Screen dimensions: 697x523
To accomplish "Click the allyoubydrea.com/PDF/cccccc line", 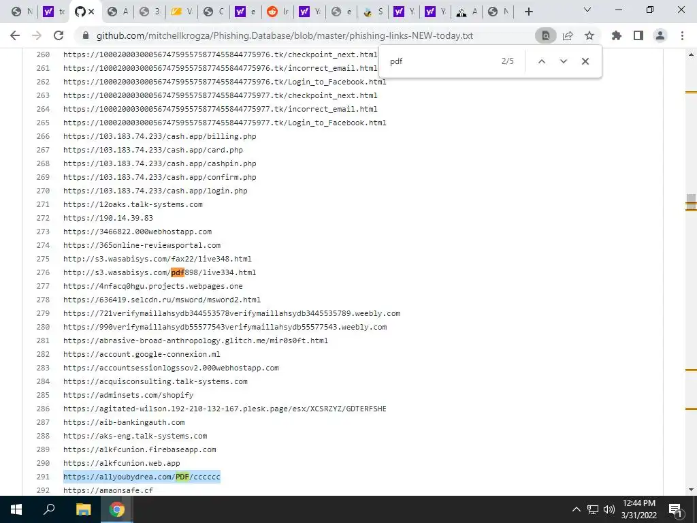I will click(x=142, y=476).
